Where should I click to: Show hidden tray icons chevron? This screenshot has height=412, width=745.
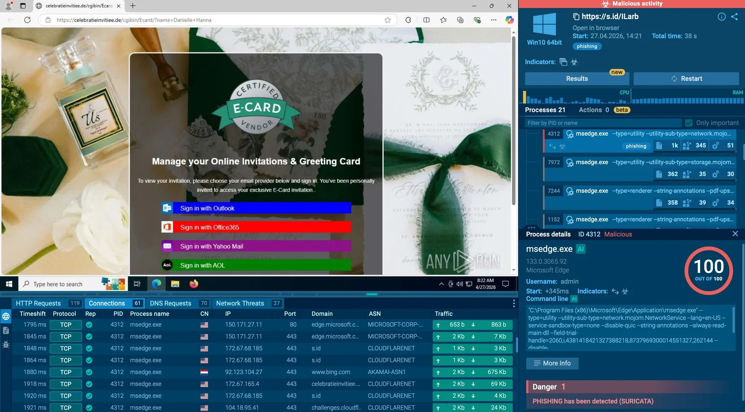click(441, 284)
